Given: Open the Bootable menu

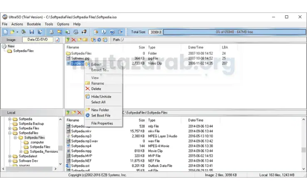Looking at the screenshot, I should point(34,24).
